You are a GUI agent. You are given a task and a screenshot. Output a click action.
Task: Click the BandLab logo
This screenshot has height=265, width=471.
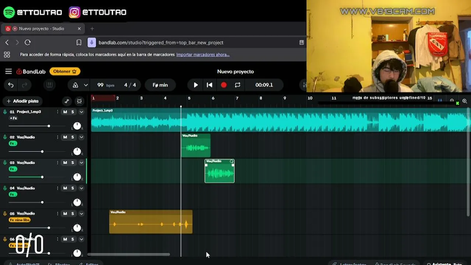[31, 71]
